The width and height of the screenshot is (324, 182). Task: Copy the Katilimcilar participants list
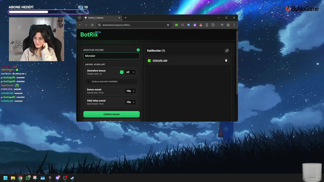click(x=227, y=51)
